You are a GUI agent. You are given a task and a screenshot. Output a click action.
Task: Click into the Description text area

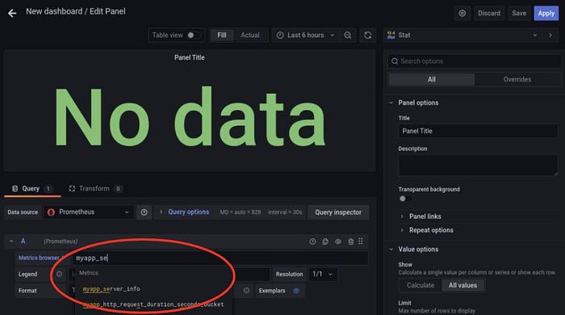[x=478, y=165]
